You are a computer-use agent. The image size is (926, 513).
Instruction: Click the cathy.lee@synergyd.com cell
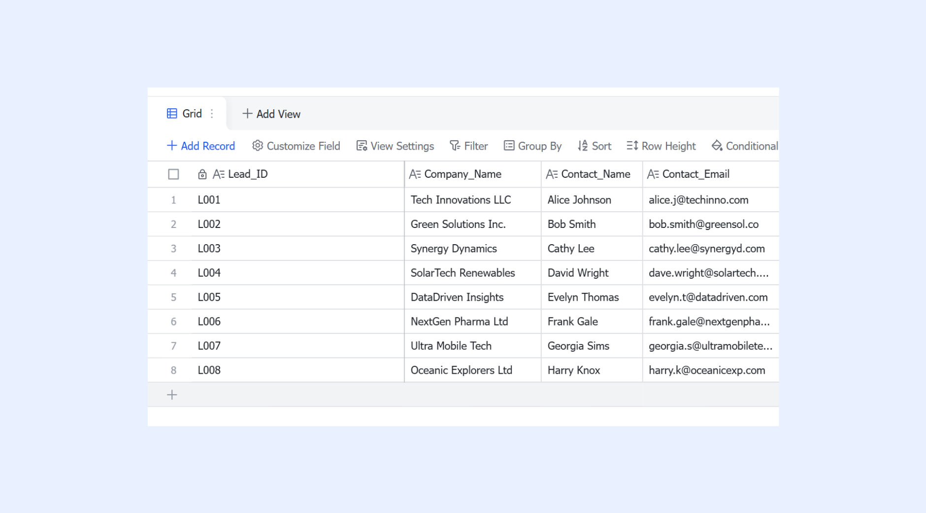[x=711, y=249]
